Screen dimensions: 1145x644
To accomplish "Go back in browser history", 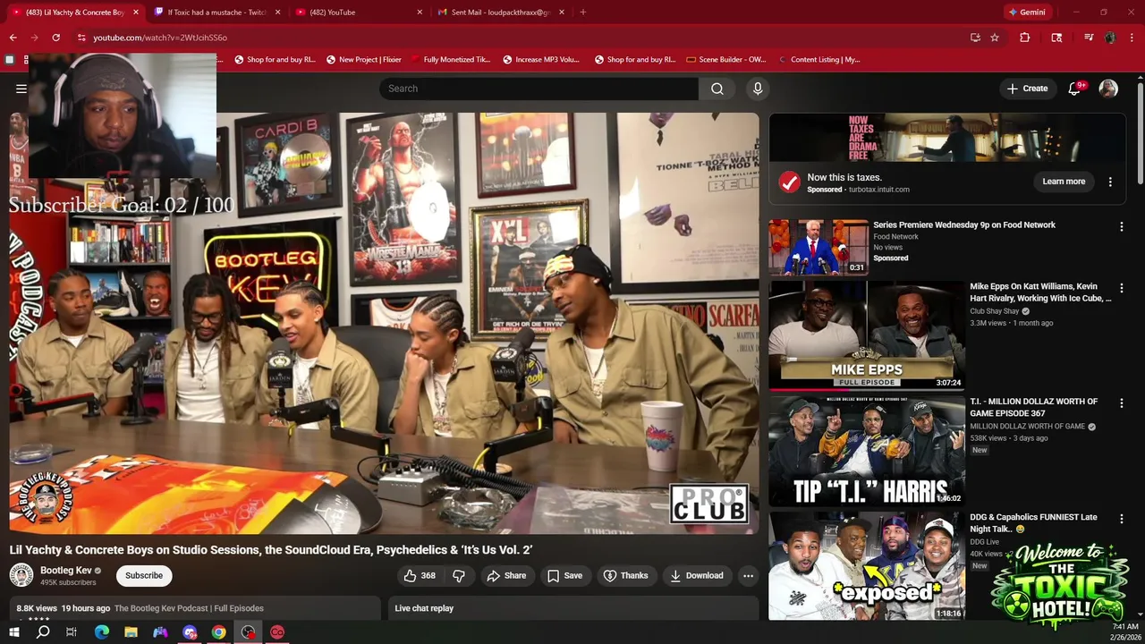I will pyautogui.click(x=13, y=38).
